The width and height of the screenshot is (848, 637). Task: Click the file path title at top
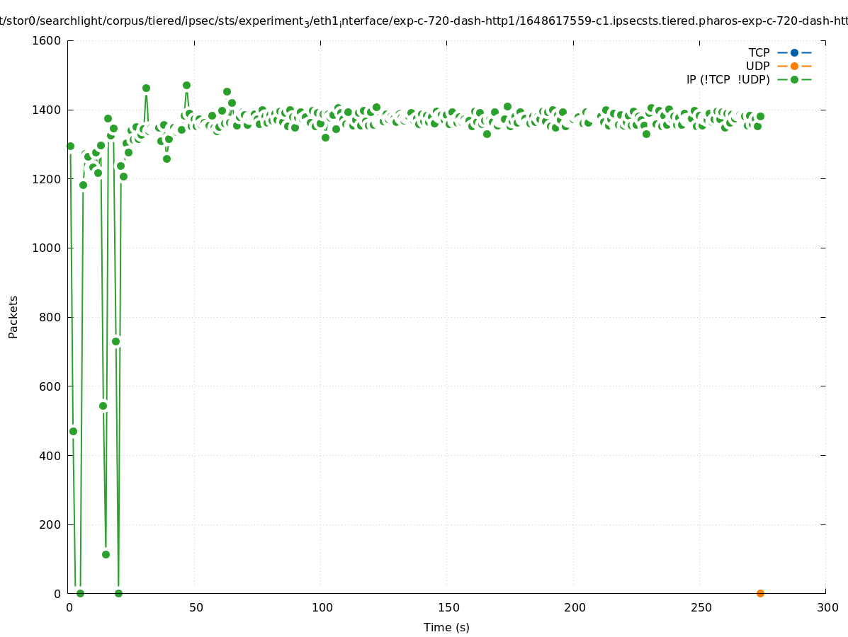pyautogui.click(x=424, y=22)
